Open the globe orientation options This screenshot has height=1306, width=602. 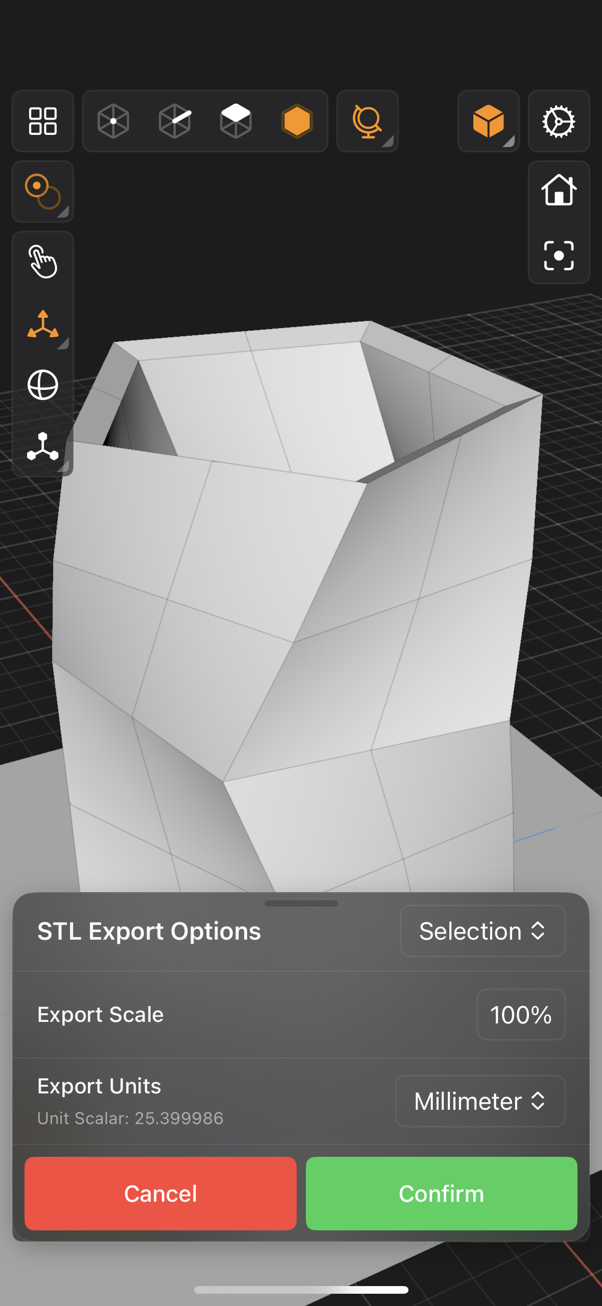(368, 121)
